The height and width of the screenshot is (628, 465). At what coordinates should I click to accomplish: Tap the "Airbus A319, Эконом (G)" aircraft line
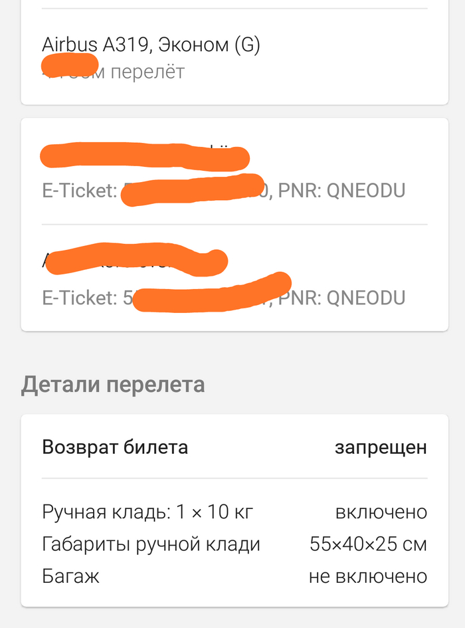[x=151, y=45]
